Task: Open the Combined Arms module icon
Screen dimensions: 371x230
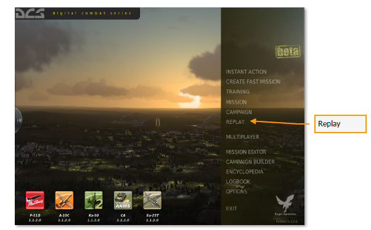Action: pos(123,200)
